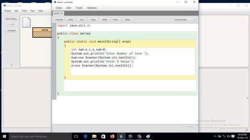The height and width of the screenshot is (140, 250).
Task: Open the Windows Start menu
Action: click(x=4, y=136)
